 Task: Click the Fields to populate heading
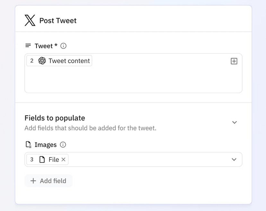pyautogui.click(x=55, y=118)
